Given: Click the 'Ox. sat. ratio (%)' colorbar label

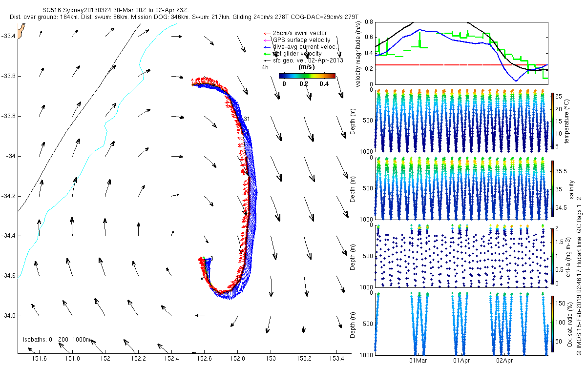Looking at the screenshot, I should pos(569,324).
